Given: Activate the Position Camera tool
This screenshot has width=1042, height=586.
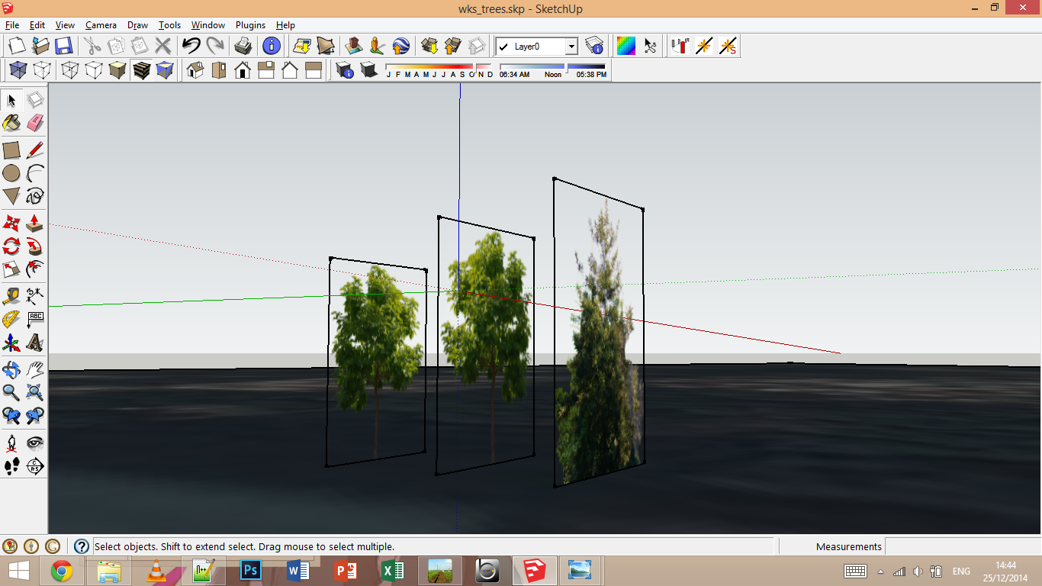Looking at the screenshot, I should click(11, 443).
